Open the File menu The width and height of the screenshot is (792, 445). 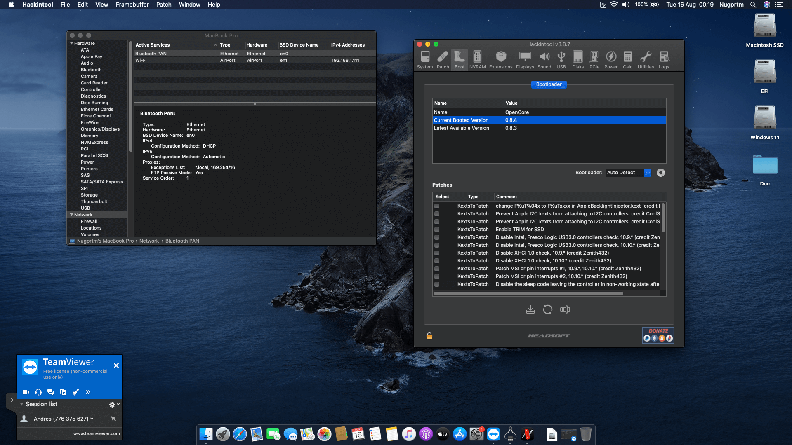pyautogui.click(x=65, y=5)
